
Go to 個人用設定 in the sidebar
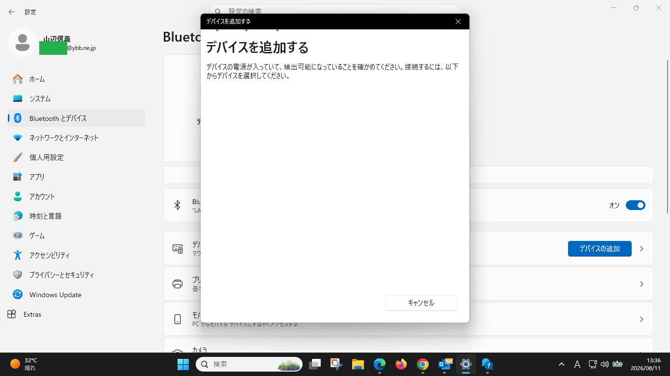coord(77,157)
